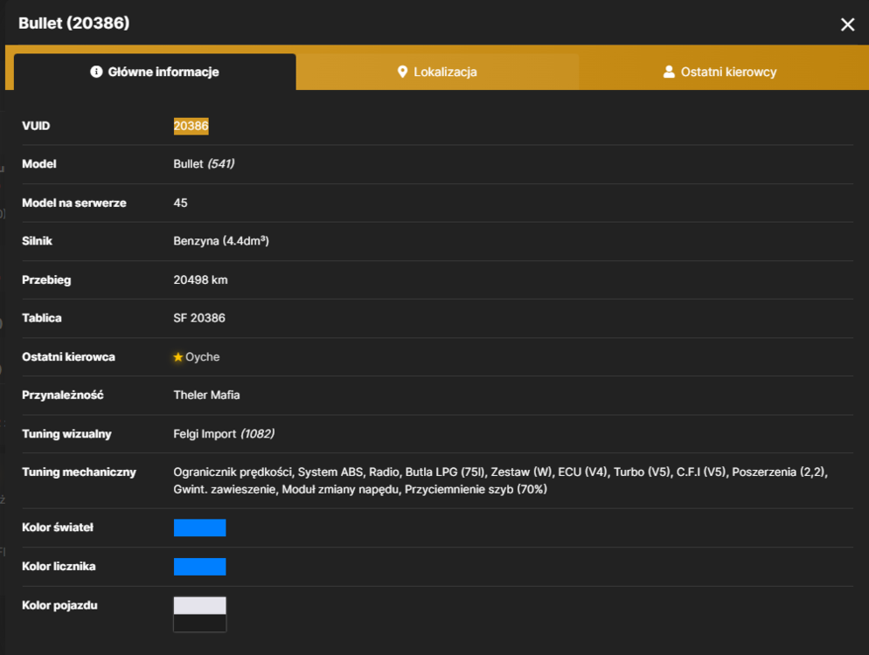Click the gold star next to Oyche
This screenshot has width=869, height=655.
tap(177, 357)
